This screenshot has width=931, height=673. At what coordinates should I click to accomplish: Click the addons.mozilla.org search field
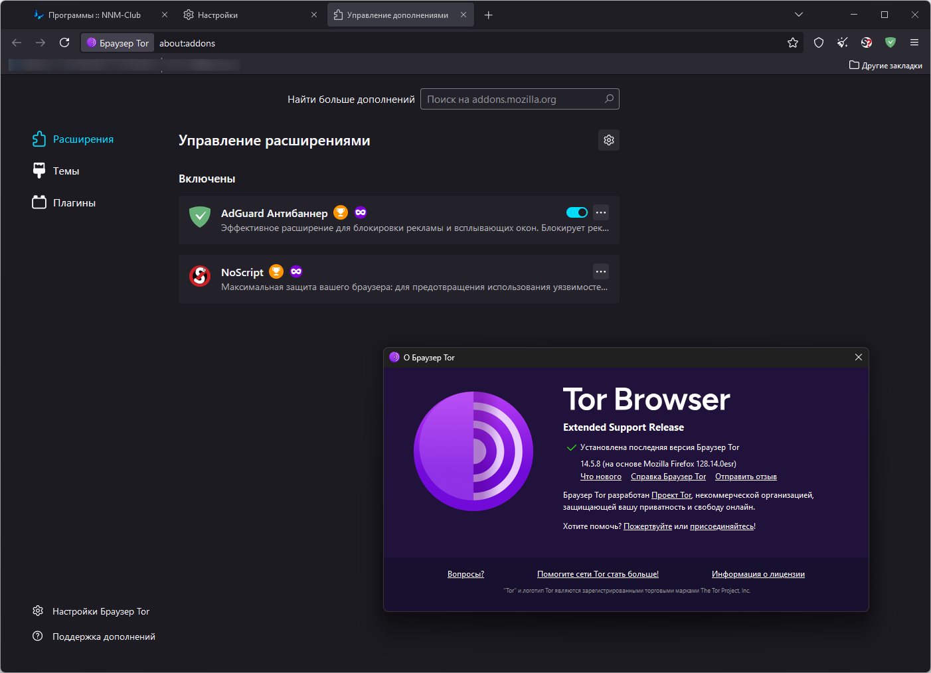(513, 99)
